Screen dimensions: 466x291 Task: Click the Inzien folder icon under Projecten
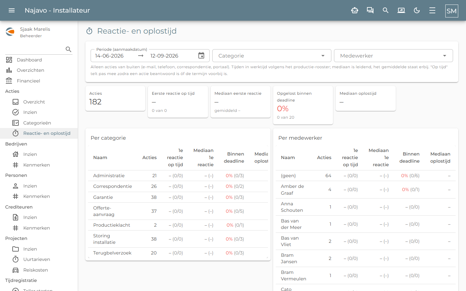tap(16, 249)
